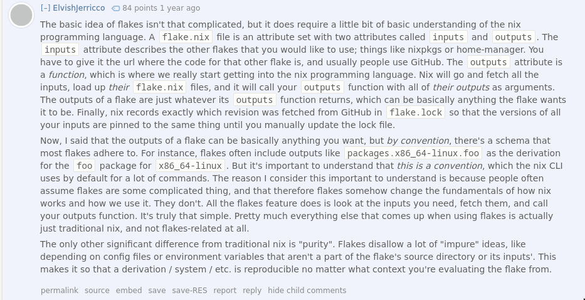Report this comment
Screen dimensions: 585x300
[x=224, y=291]
